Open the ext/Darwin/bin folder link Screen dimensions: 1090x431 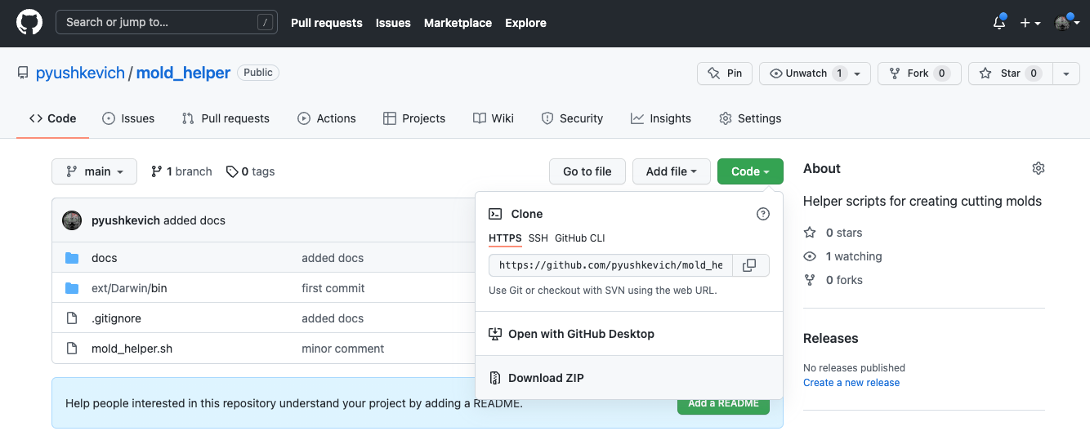129,288
